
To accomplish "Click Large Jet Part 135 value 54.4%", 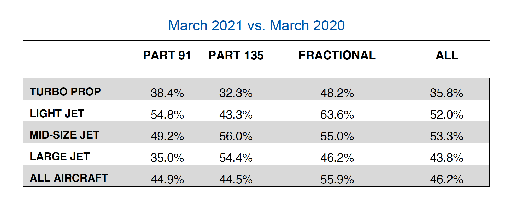I will point(236,158).
